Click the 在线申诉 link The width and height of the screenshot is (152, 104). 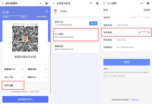coord(135,100)
